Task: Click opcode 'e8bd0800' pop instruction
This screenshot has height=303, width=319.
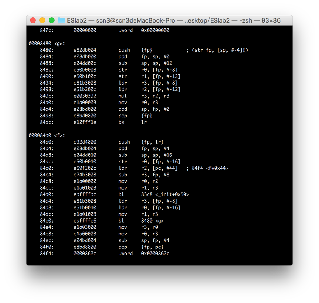Action: coord(85,116)
